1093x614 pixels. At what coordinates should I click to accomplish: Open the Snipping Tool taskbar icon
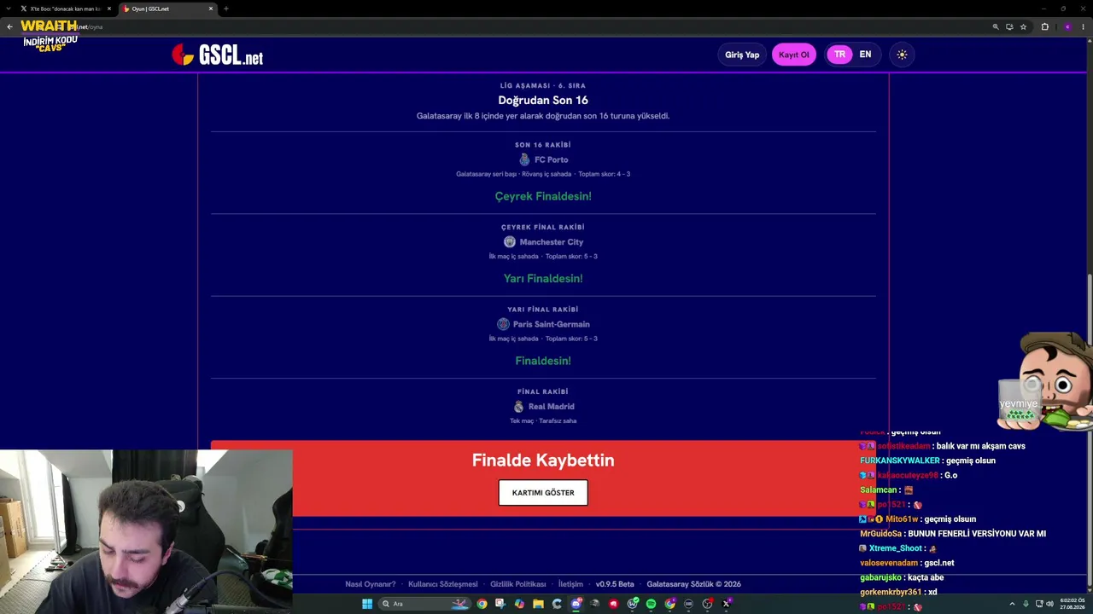point(500,604)
